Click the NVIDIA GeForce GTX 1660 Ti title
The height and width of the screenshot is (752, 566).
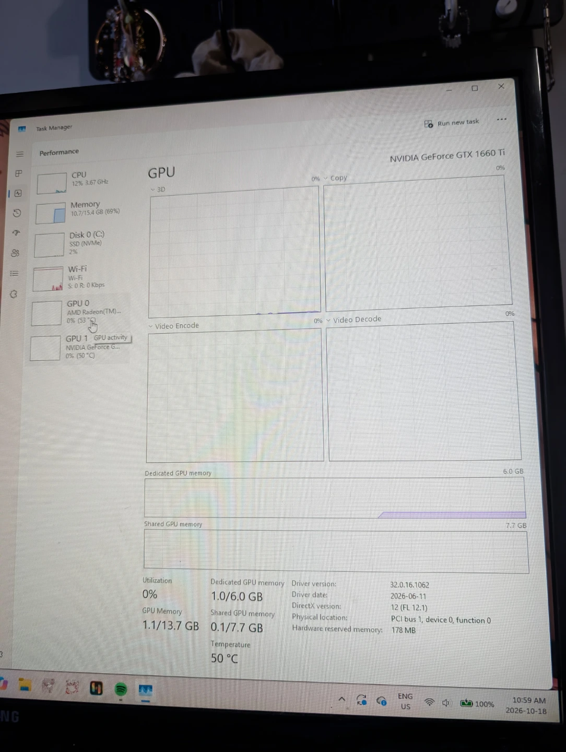point(447,156)
